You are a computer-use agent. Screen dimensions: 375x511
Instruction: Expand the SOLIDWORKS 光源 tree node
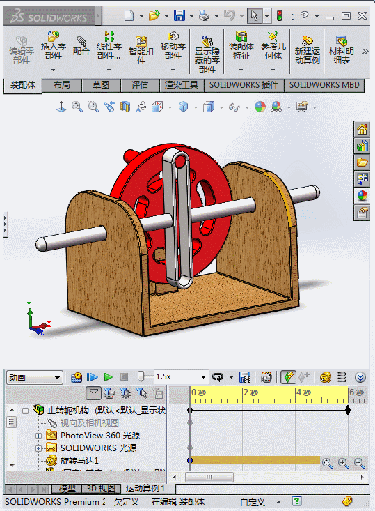(38, 448)
